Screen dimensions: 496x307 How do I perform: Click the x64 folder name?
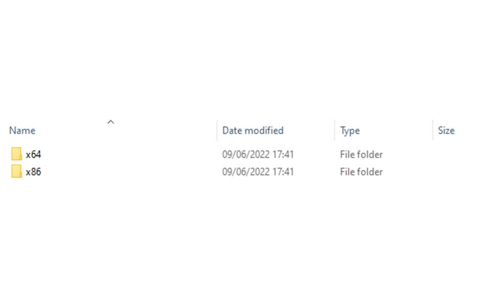(34, 155)
